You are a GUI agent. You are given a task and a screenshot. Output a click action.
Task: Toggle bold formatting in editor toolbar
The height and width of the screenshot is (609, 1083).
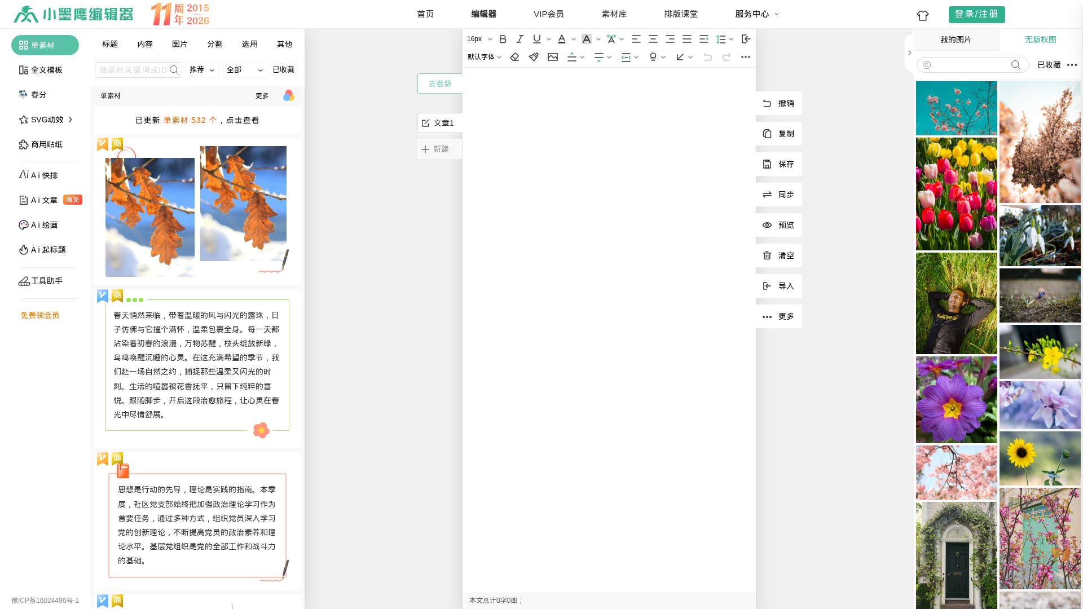click(x=503, y=39)
